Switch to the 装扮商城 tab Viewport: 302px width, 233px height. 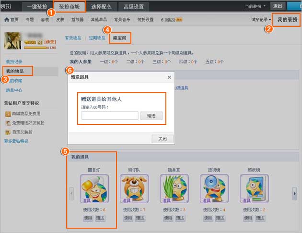(x=70, y=6)
